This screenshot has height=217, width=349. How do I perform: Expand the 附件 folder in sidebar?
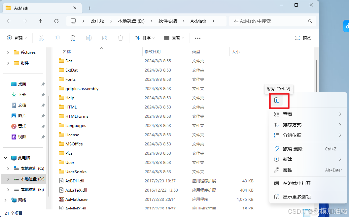pos(8,63)
